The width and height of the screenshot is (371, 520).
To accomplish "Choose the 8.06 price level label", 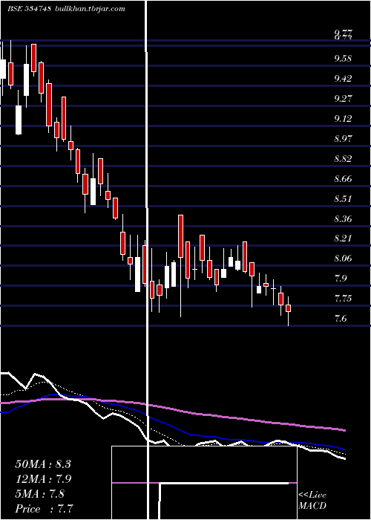I will point(343,259).
